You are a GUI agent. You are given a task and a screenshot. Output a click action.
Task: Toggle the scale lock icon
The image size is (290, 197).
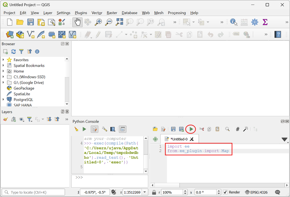pyautogui.click(x=154, y=192)
